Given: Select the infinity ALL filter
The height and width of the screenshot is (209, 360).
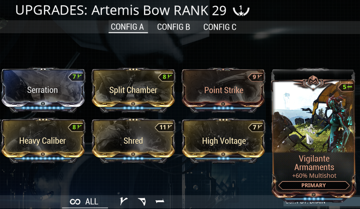Looking at the screenshot, I should (x=84, y=201).
